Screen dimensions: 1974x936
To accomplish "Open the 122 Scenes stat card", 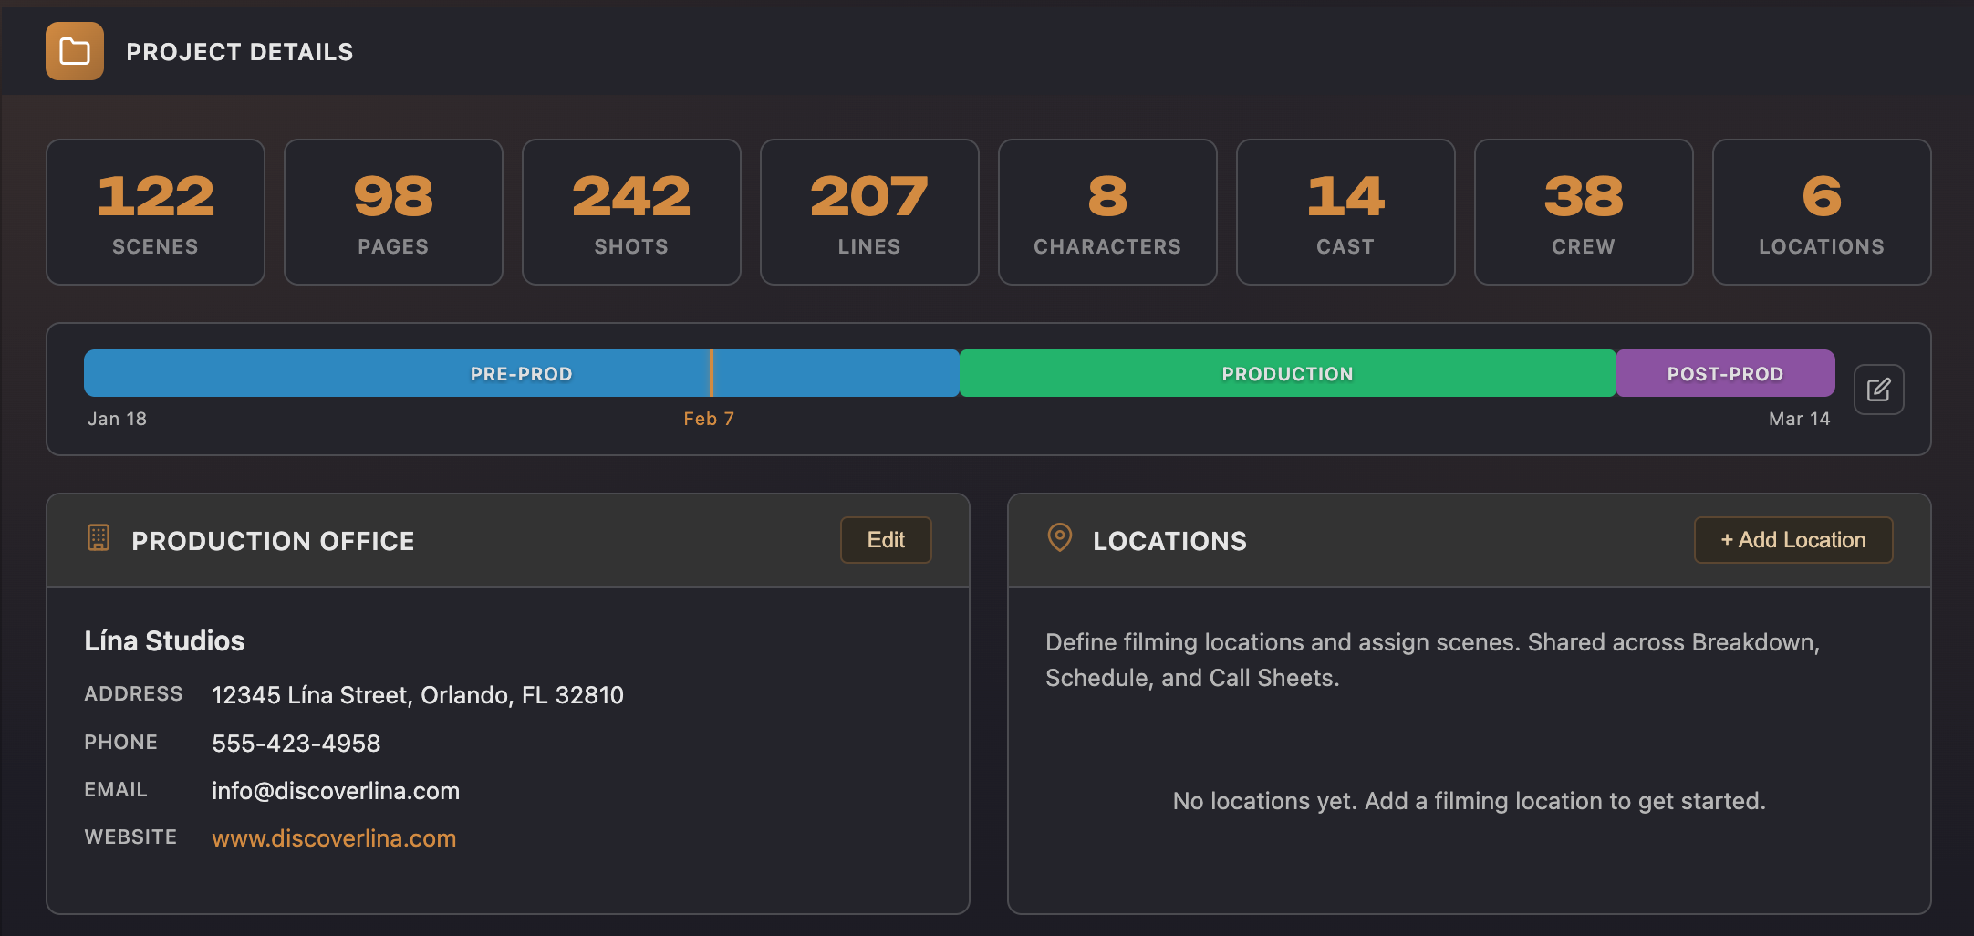I will 155,212.
